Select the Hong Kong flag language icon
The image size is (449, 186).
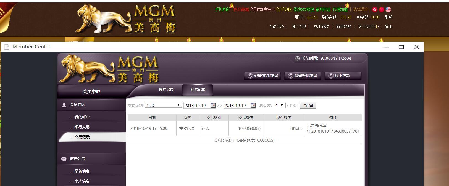[375, 10]
